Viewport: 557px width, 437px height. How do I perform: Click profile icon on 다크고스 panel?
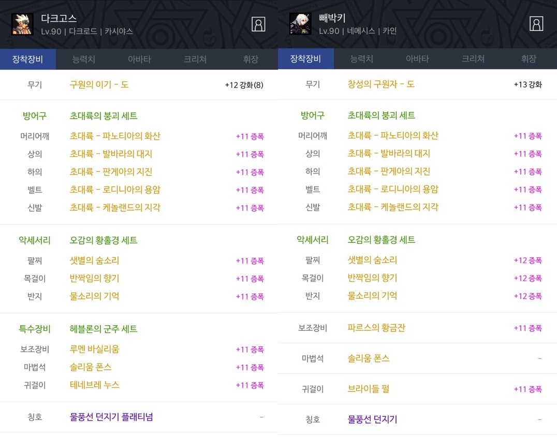pyautogui.click(x=258, y=24)
